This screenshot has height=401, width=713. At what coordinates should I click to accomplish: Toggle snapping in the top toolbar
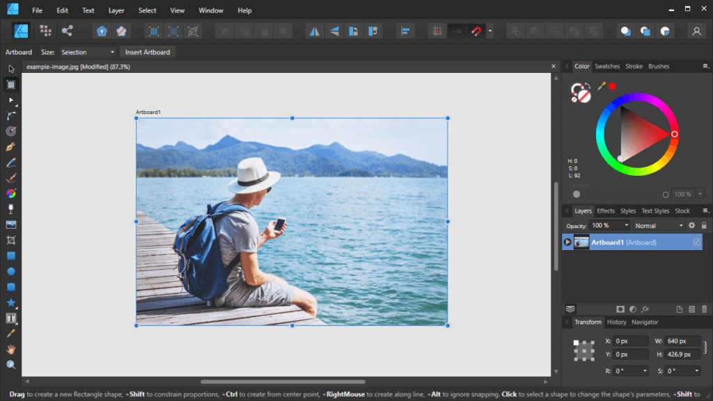pyautogui.click(x=476, y=31)
